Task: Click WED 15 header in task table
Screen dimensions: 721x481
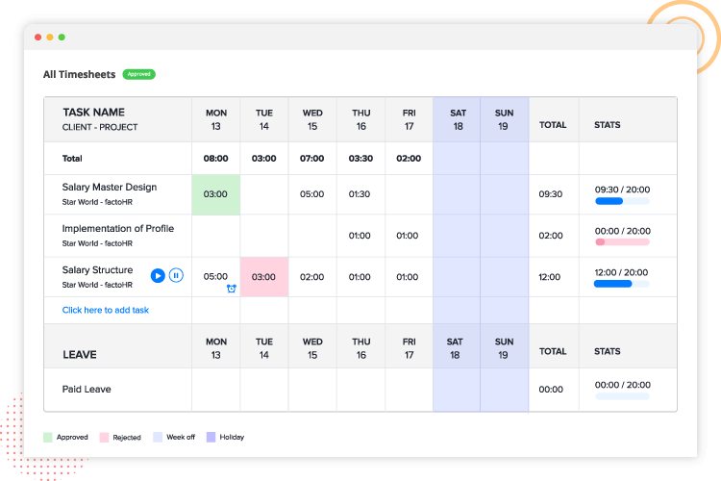Action: click(312, 119)
